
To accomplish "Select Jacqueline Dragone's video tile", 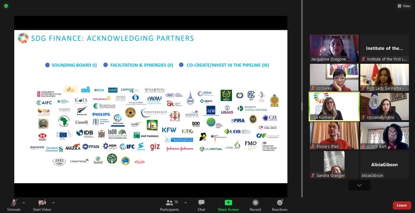I will point(334,48).
